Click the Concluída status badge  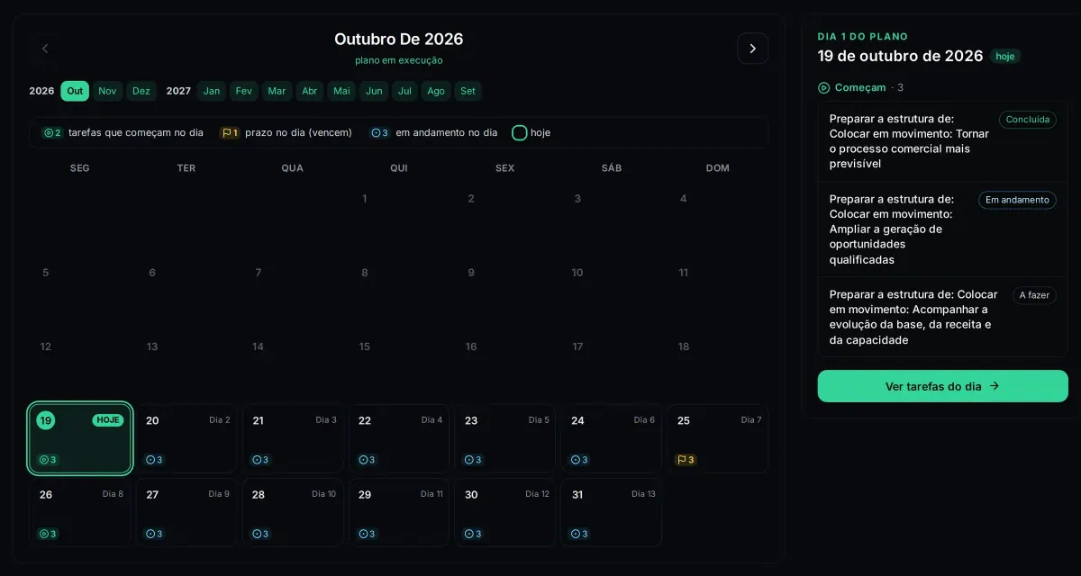1028,120
